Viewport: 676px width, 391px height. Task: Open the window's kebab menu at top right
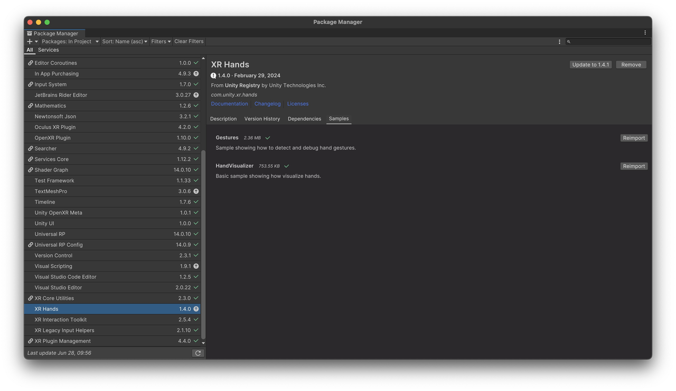point(645,33)
